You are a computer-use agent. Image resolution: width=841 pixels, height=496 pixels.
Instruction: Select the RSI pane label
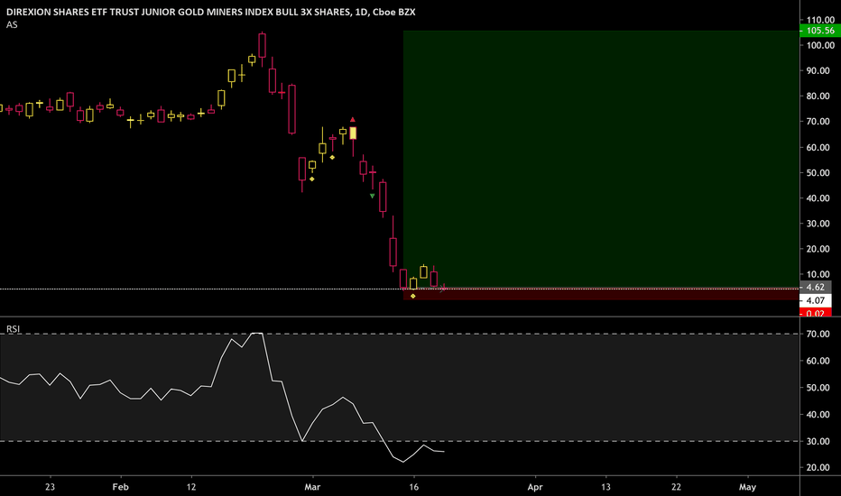[13, 328]
